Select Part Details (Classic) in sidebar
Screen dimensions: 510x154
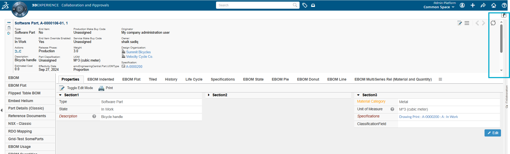30,108
